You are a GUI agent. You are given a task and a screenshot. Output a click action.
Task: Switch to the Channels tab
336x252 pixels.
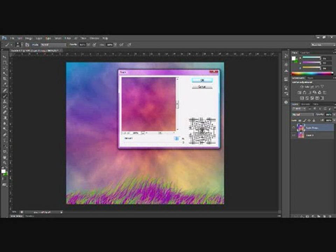point(305,104)
